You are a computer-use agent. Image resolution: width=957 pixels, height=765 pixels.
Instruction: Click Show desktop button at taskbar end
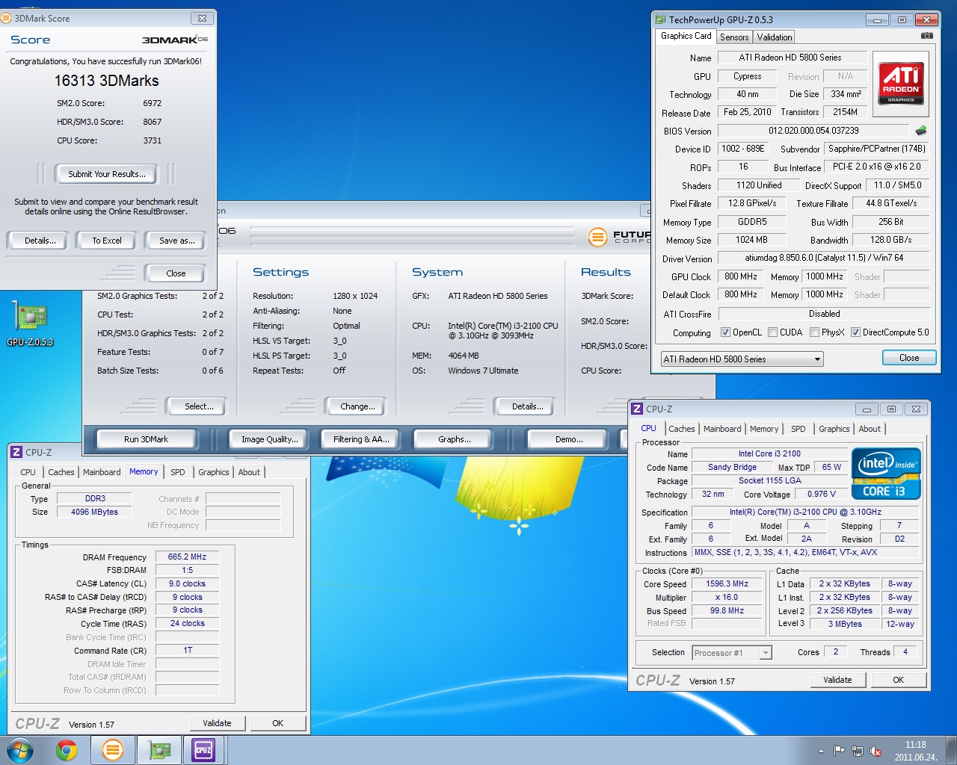click(952, 750)
